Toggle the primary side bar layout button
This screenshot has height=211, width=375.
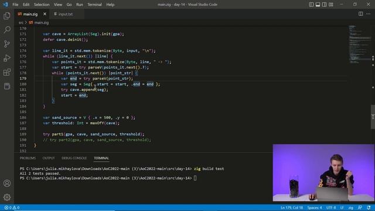(x=311, y=5)
